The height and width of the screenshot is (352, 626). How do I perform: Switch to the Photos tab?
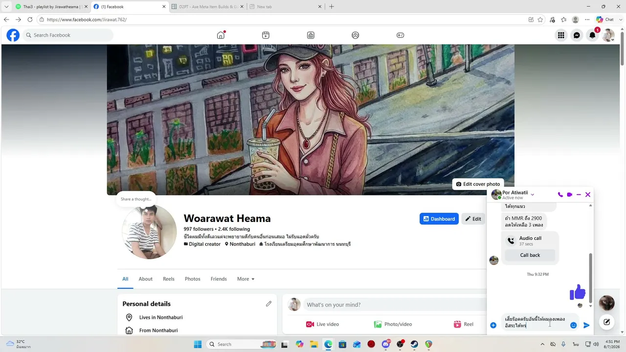(193, 279)
